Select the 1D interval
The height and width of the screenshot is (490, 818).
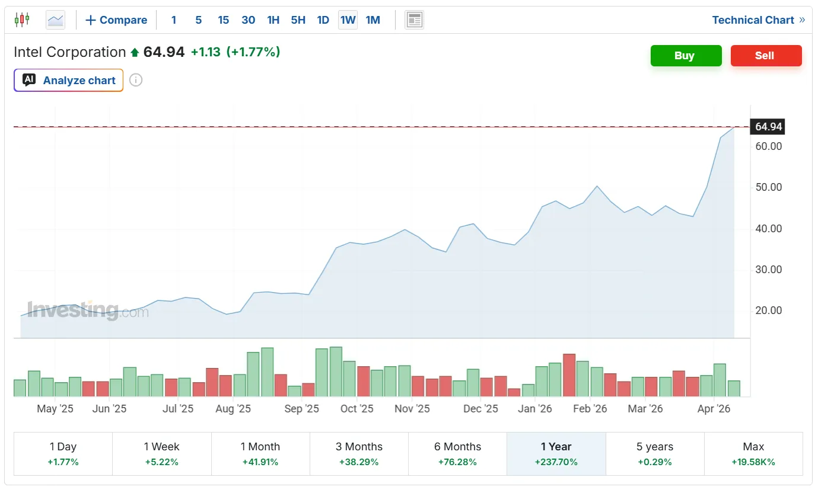coord(323,20)
